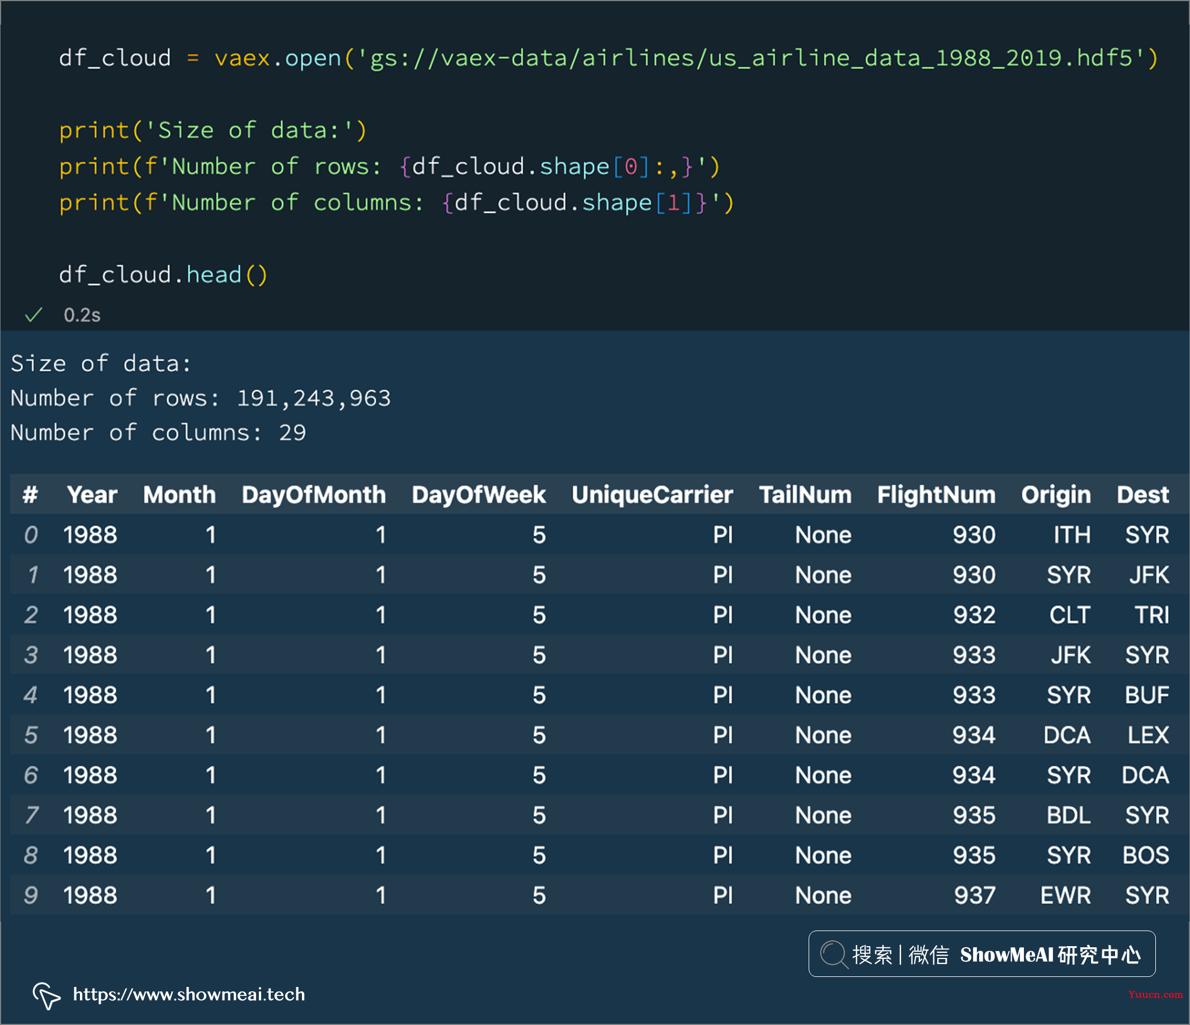1190x1025 pixels.
Task: Click Dest cell JFK in row 1
Action: click(x=1149, y=575)
